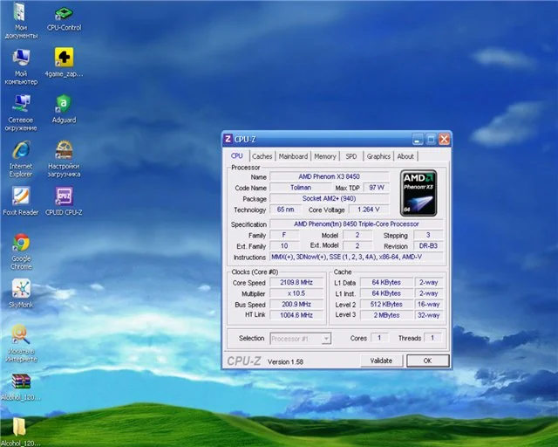The height and width of the screenshot is (447, 558).
Task: Click OK to dismiss CPU-Z
Action: click(x=427, y=361)
